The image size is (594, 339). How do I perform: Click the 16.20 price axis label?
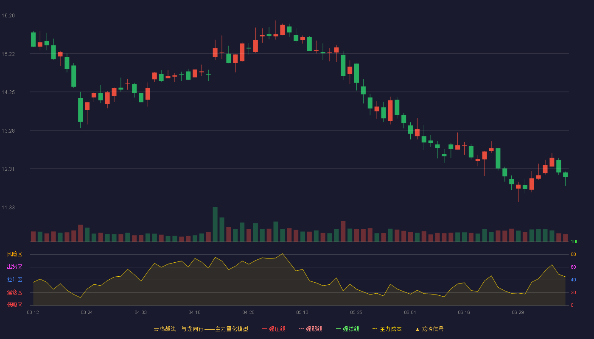8,16
